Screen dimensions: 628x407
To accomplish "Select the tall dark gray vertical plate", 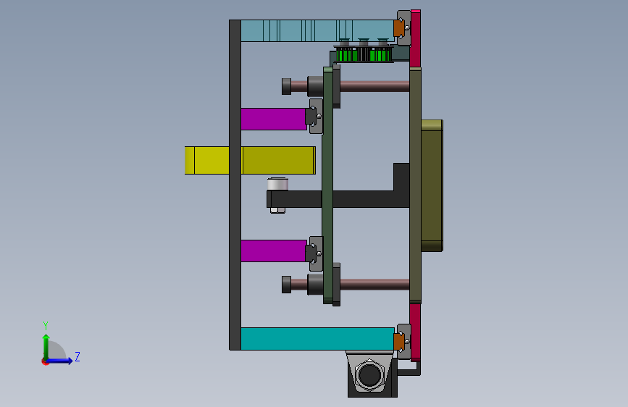I will point(235,185).
